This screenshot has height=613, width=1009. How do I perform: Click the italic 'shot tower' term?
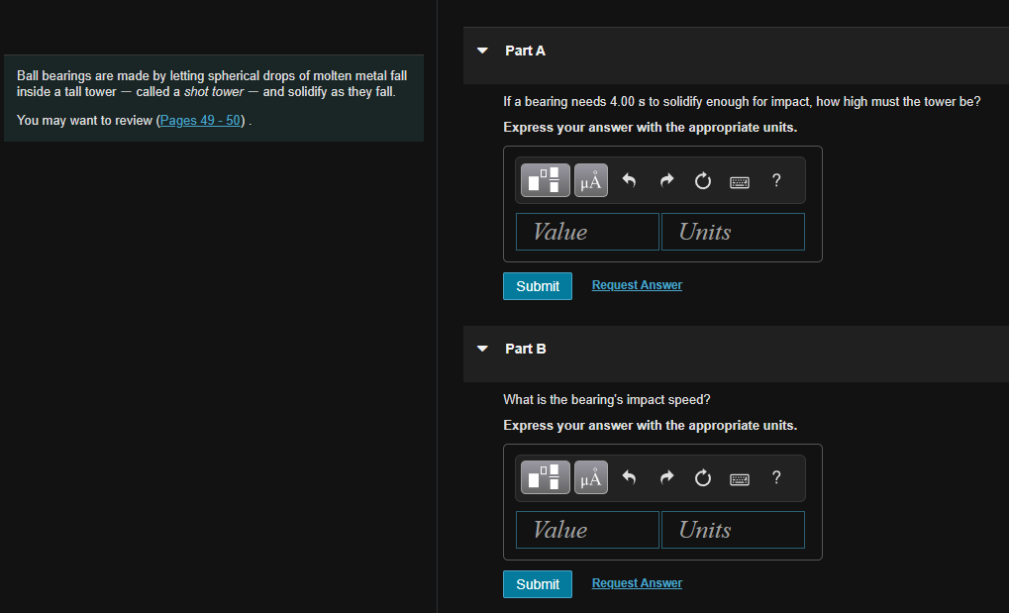tap(214, 91)
